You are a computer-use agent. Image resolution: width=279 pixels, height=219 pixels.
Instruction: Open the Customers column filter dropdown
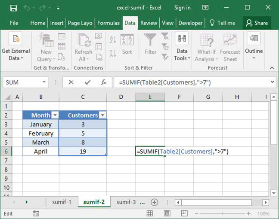pos(102,115)
